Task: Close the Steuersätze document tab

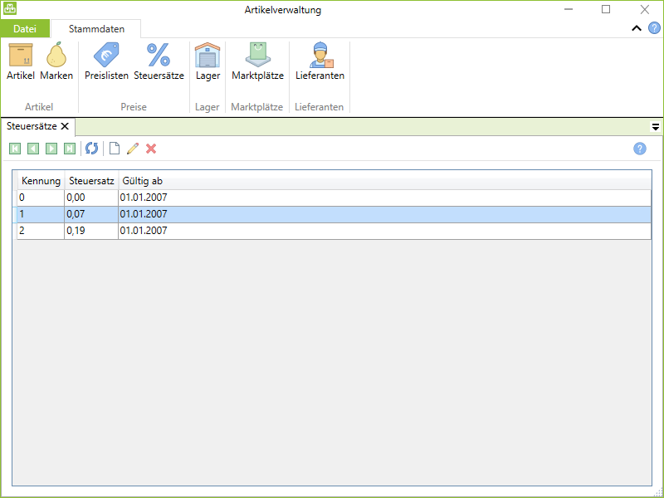Action: click(65, 127)
